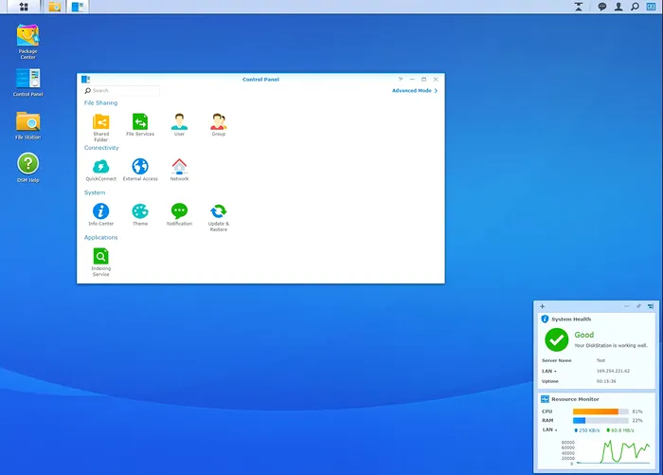
Task: Open Indexing Service settings
Action: [x=100, y=262]
